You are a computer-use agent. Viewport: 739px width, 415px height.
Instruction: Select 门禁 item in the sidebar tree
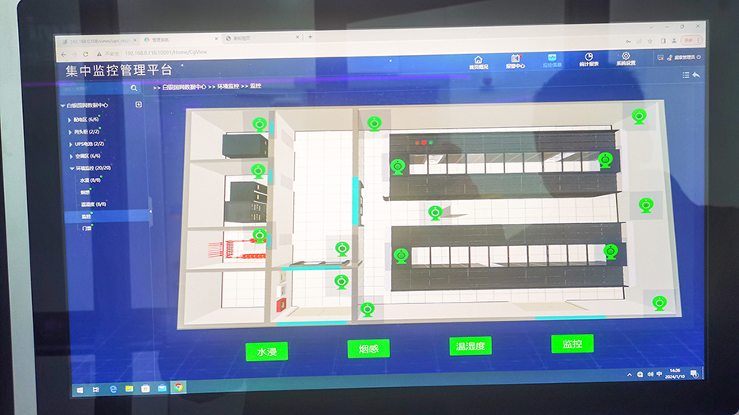coord(87,228)
